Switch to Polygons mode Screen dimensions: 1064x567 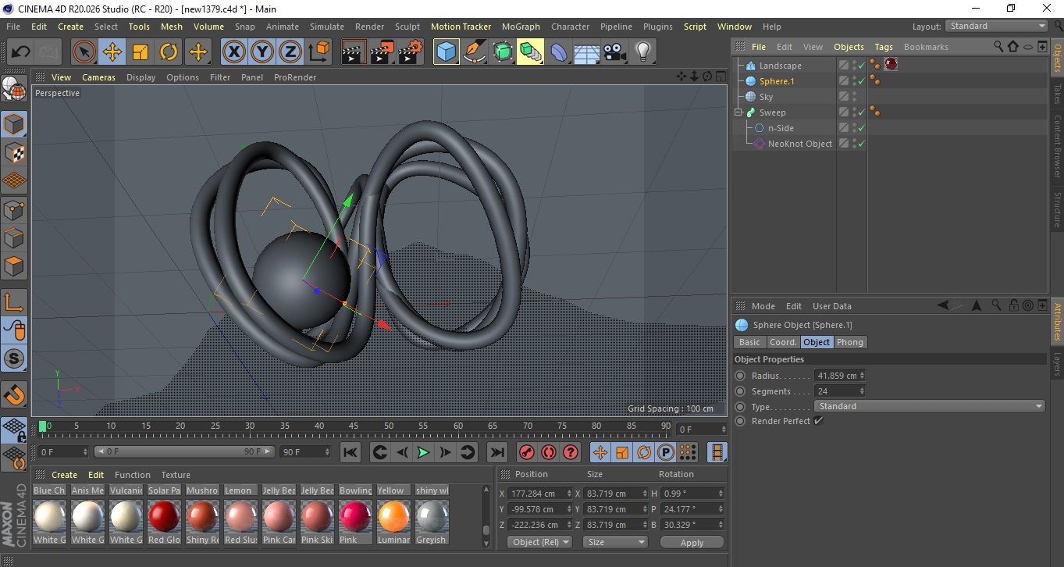(x=15, y=266)
